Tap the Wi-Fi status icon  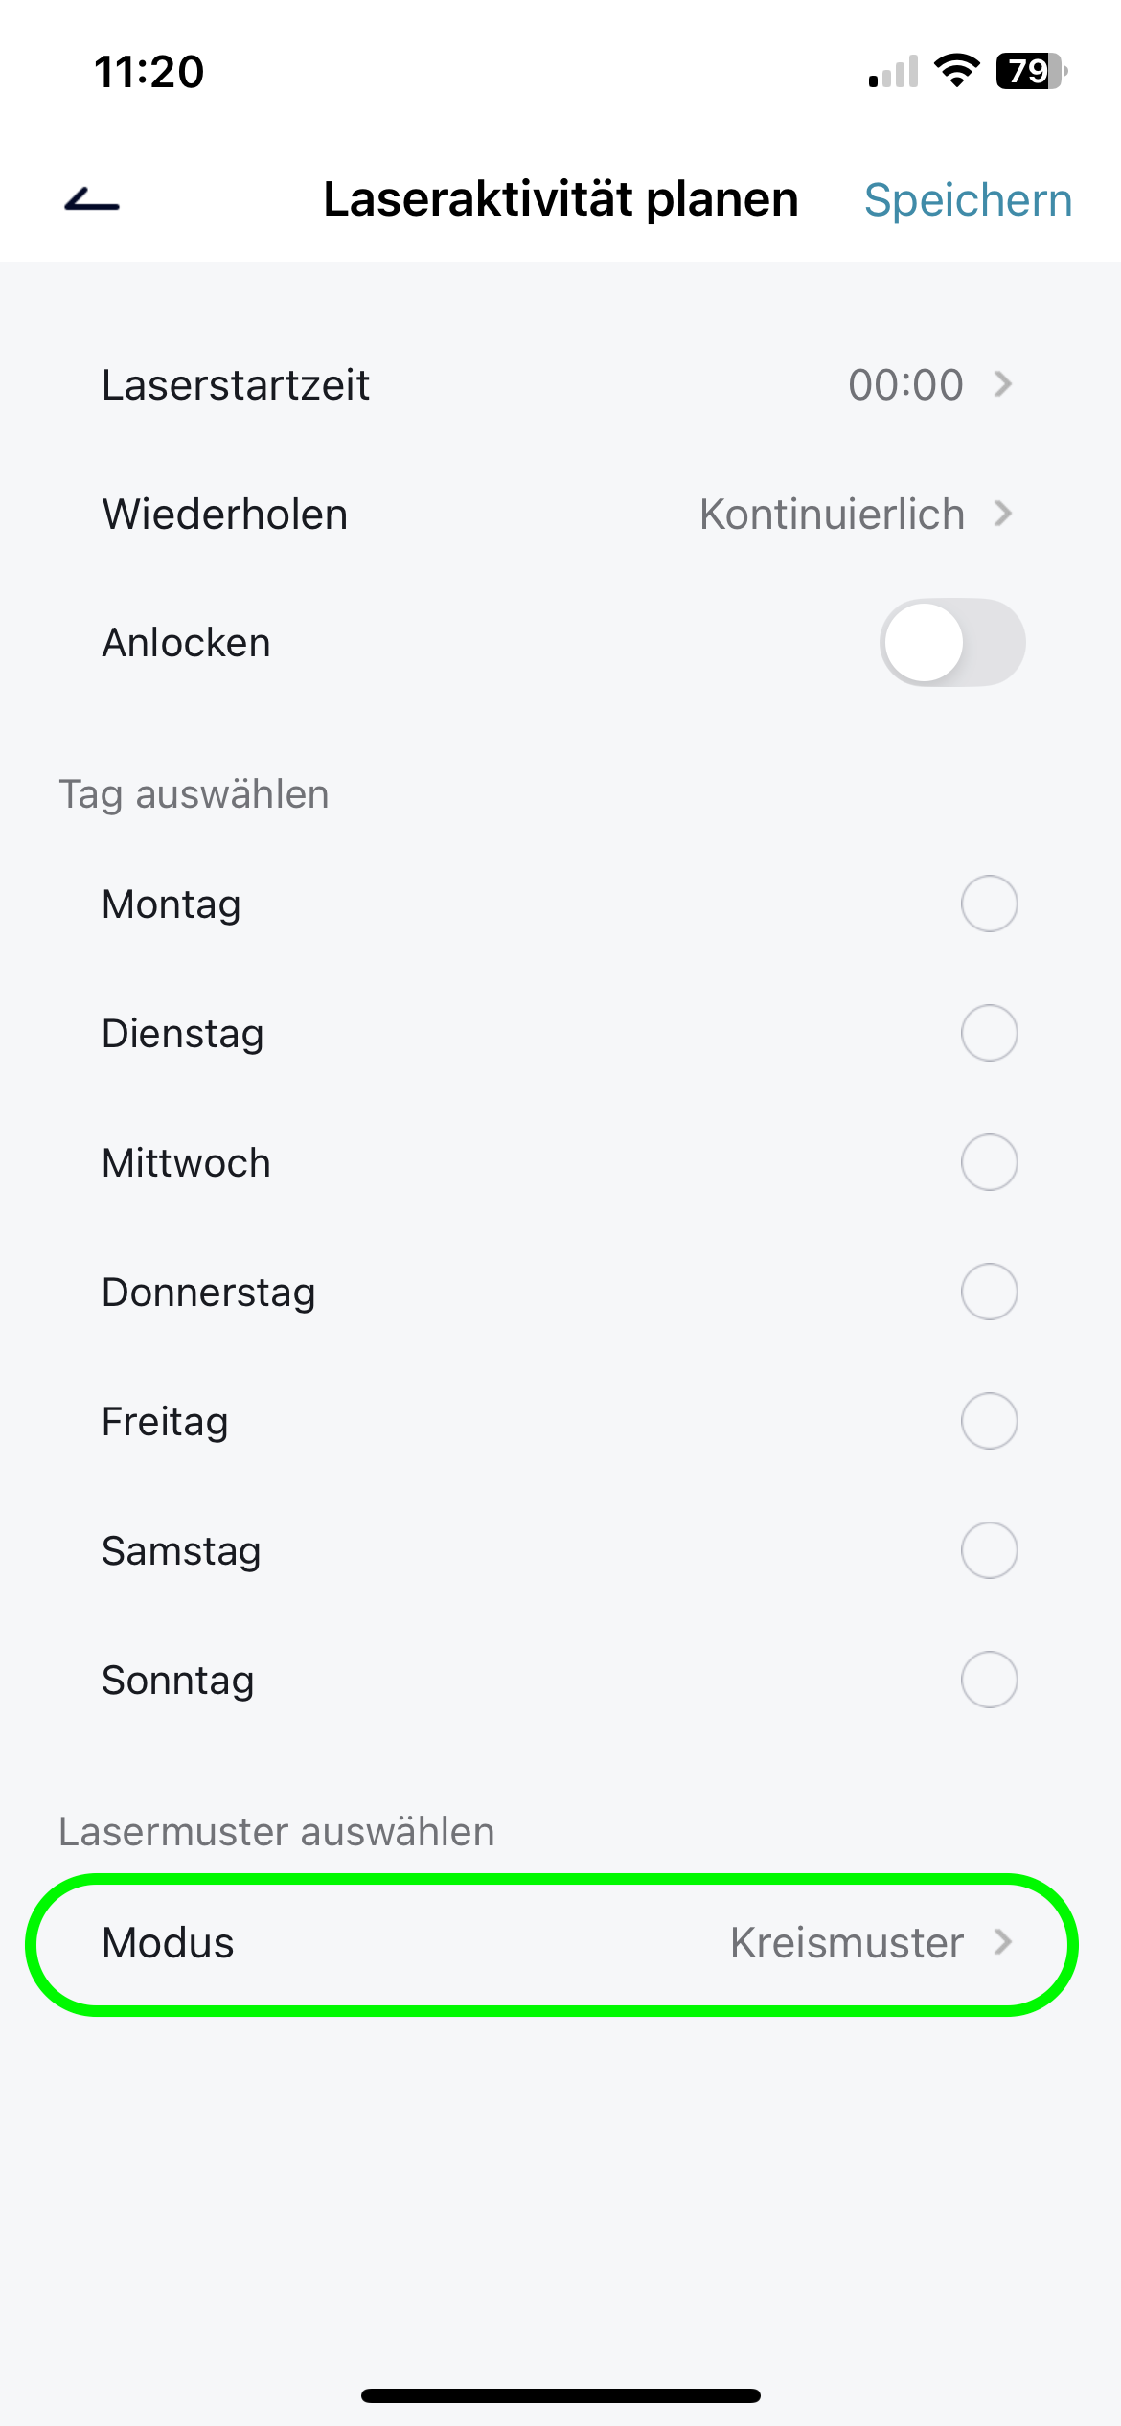coord(956,71)
